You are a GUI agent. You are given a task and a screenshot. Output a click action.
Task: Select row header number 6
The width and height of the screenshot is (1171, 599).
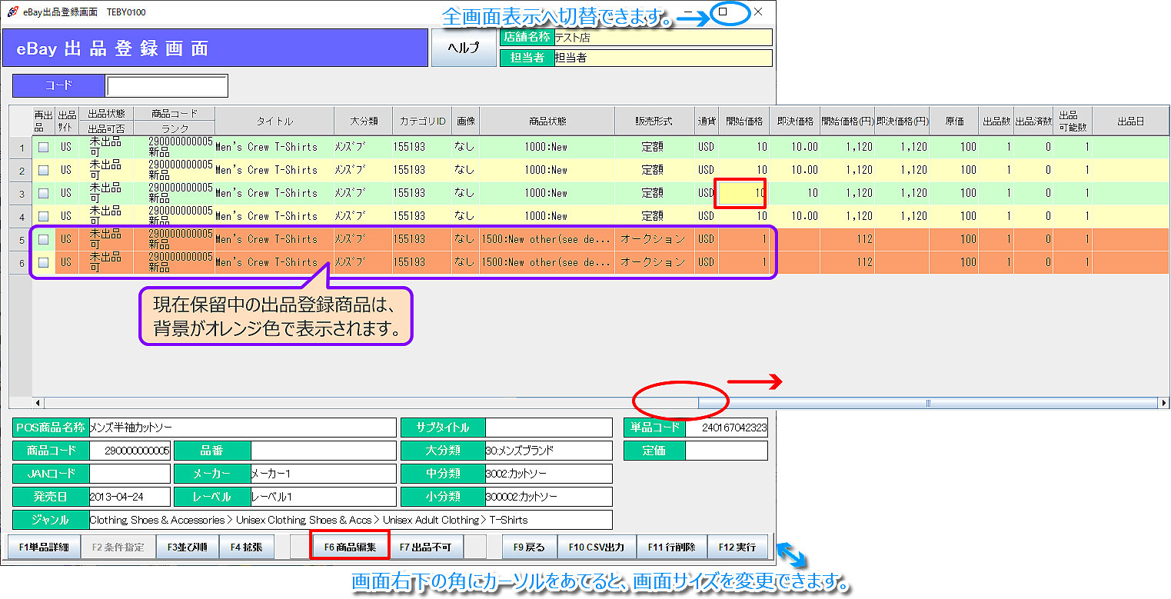(x=21, y=262)
